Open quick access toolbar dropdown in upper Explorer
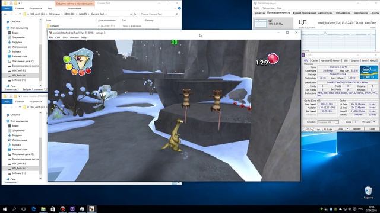Image resolution: width=380 pixels, height=213 pixels. click(20, 3)
